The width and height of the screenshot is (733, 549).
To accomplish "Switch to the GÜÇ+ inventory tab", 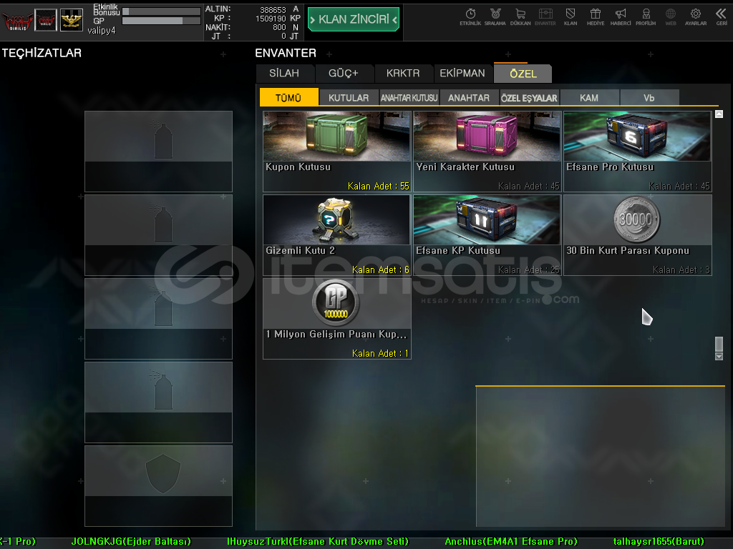I will 344,74.
